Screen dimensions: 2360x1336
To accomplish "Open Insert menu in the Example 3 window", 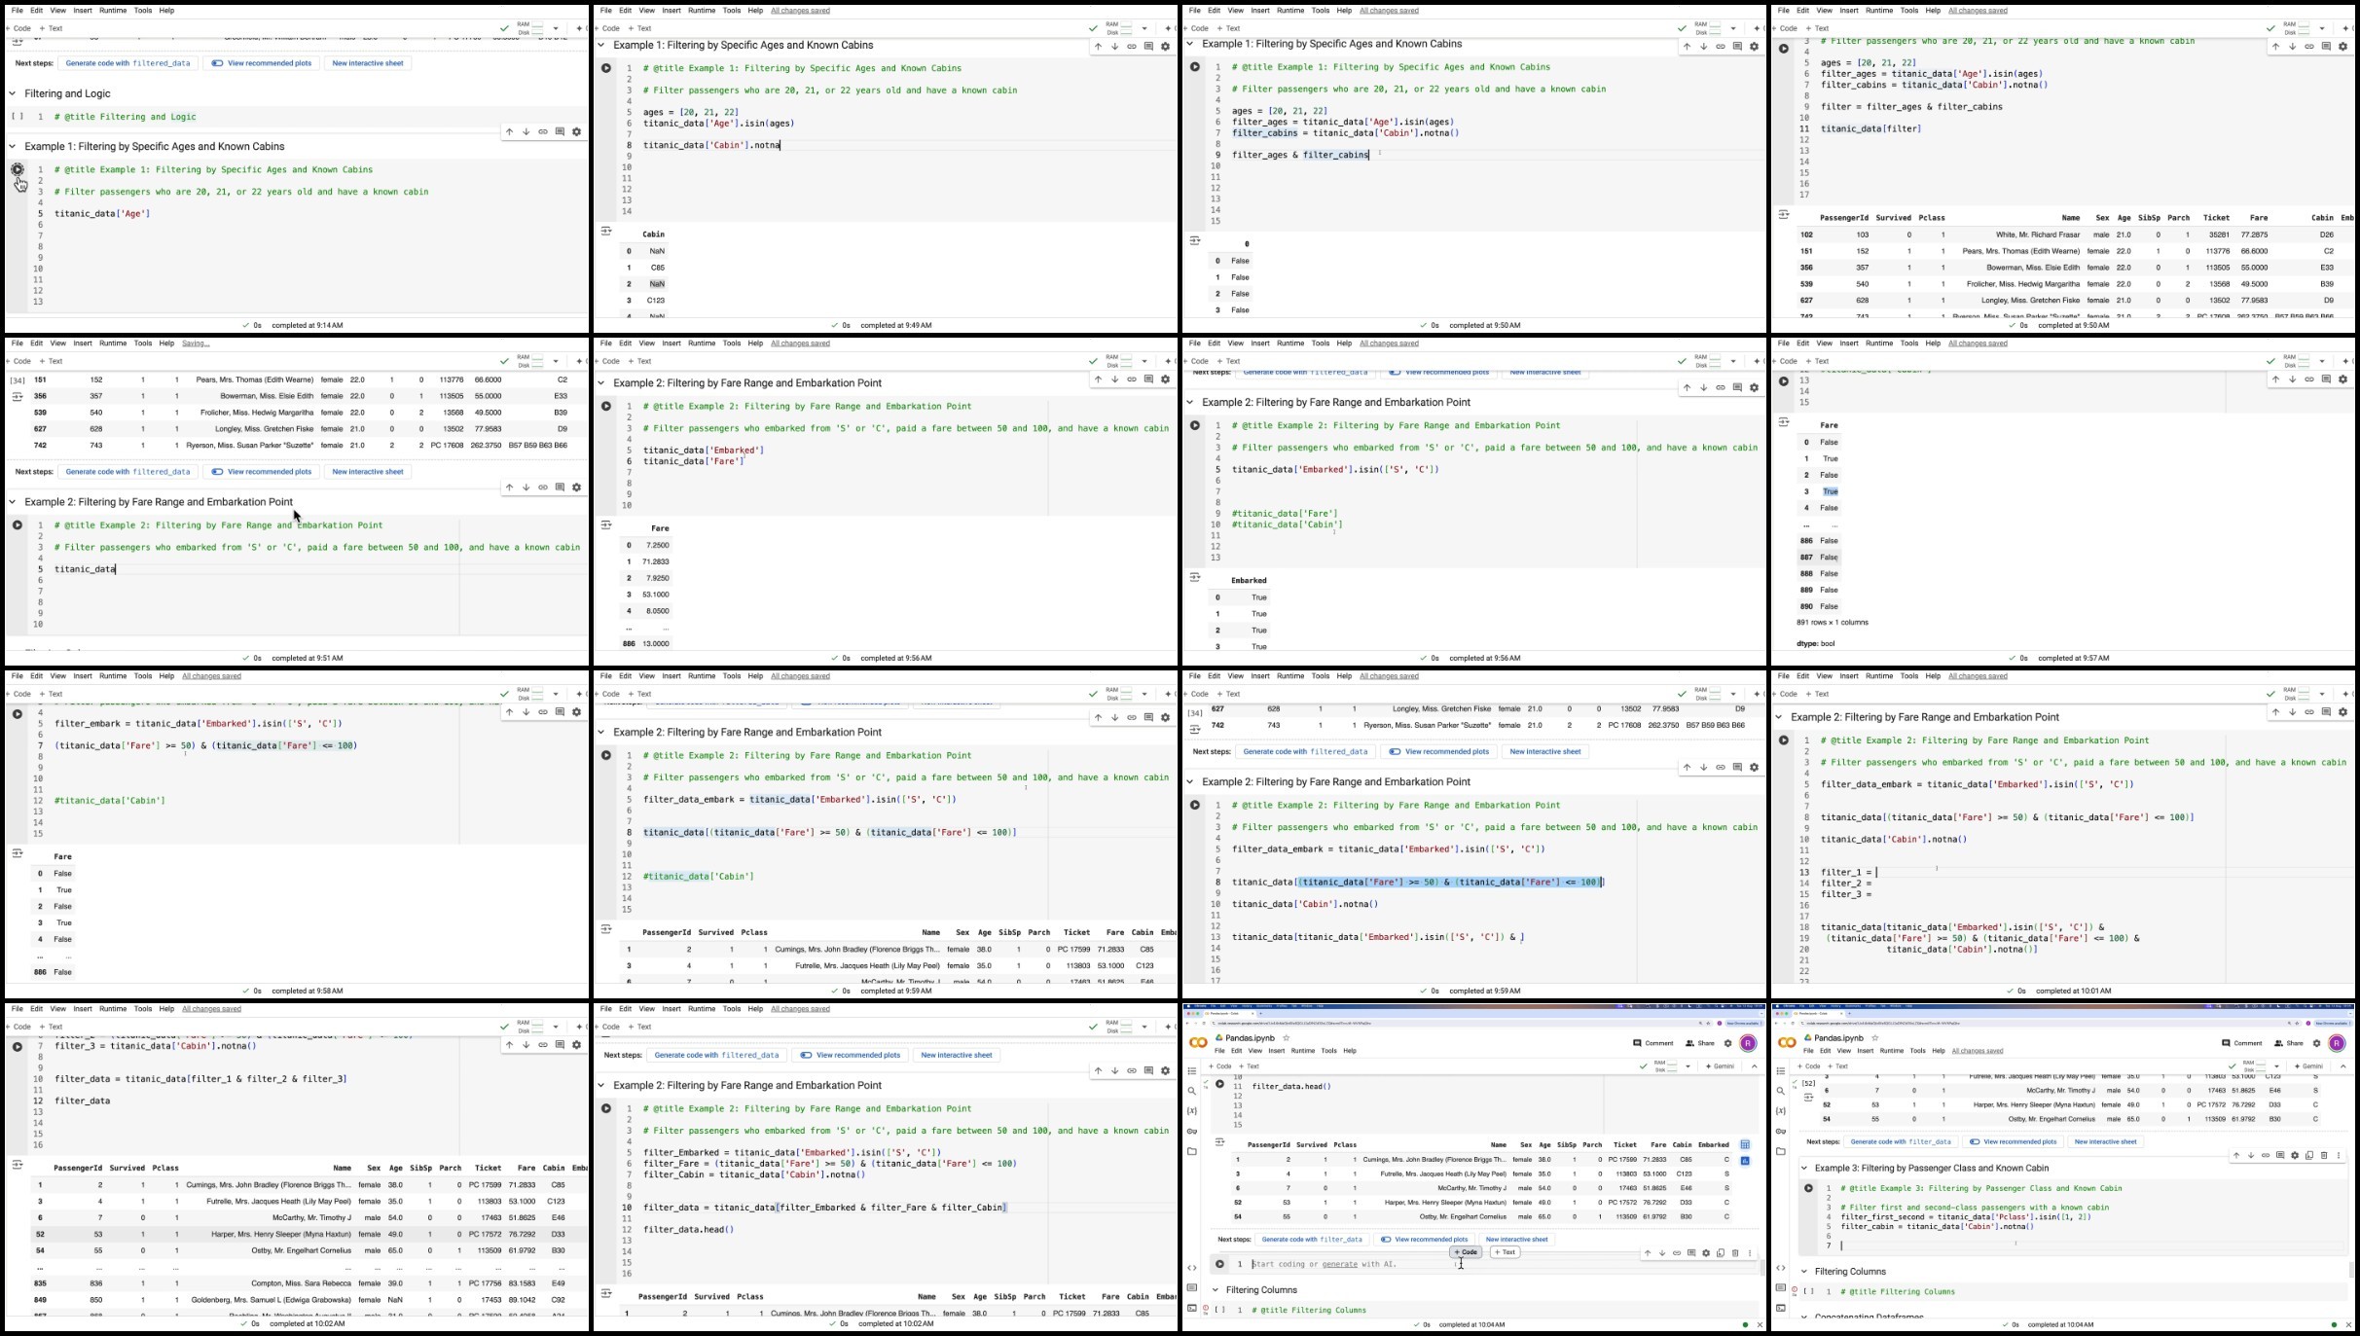I will tap(1866, 1051).
